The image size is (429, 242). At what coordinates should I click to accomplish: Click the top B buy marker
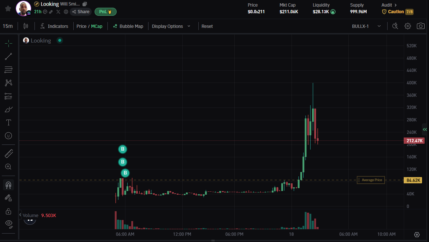pyautogui.click(x=122, y=149)
